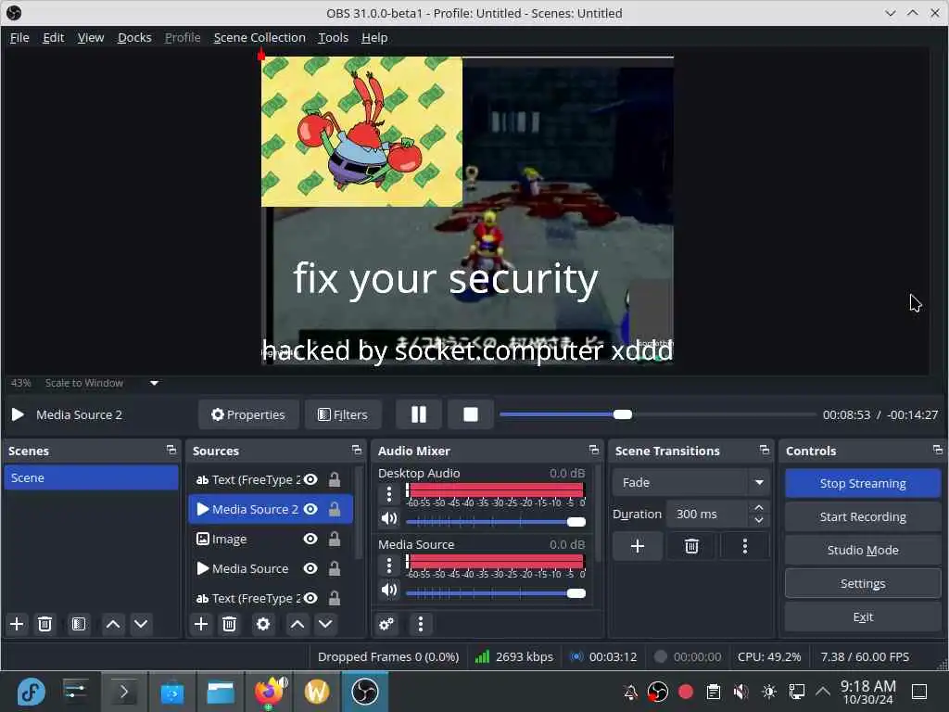Adjust Media Source volume slider
The height and width of the screenshot is (712, 949).
[x=496, y=593]
